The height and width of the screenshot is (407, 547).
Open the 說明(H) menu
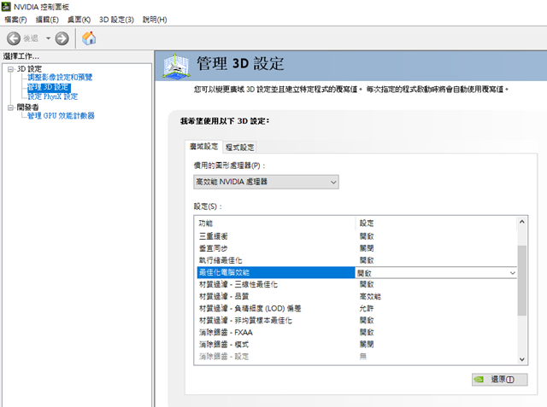155,20
